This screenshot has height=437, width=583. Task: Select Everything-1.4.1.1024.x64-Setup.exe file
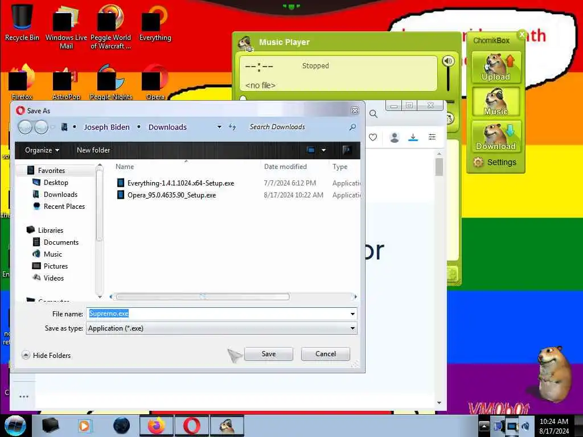point(180,183)
